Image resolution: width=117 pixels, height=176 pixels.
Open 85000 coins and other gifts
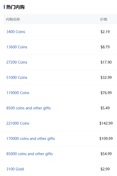[x=29, y=154]
